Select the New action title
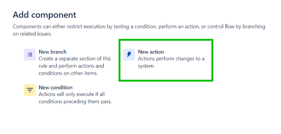The image size is (281, 134). (151, 52)
